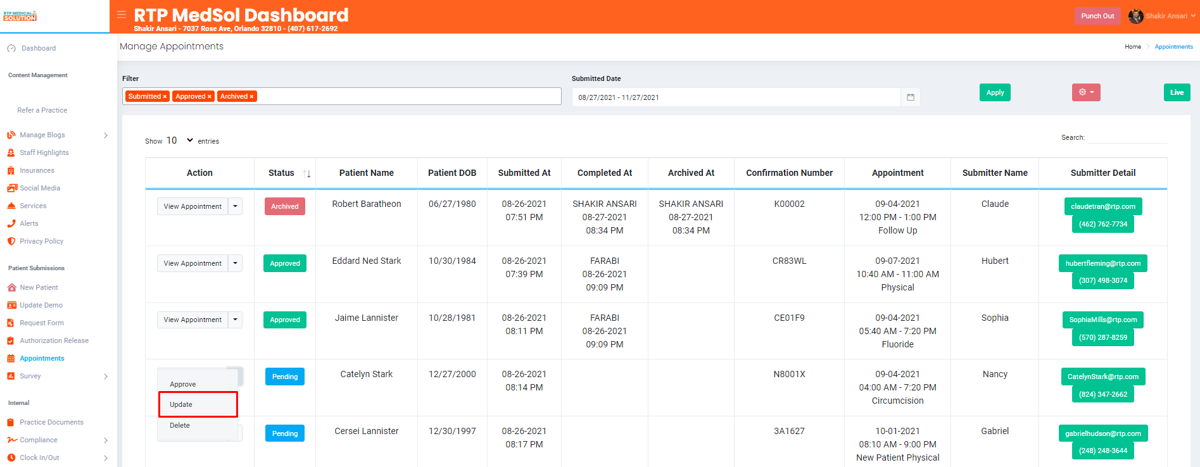Open the red gear settings dropdown

pyautogui.click(x=1086, y=92)
